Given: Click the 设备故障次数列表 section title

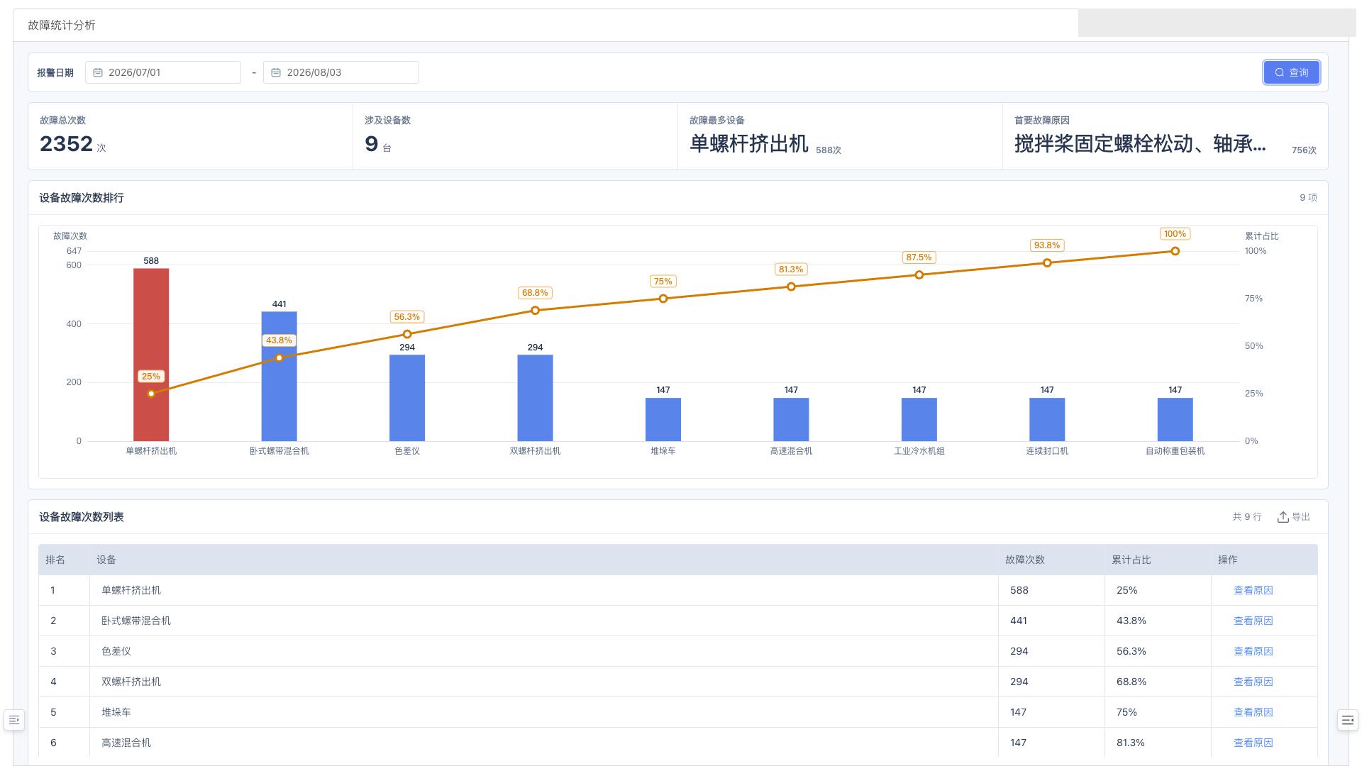Looking at the screenshot, I should [82, 517].
